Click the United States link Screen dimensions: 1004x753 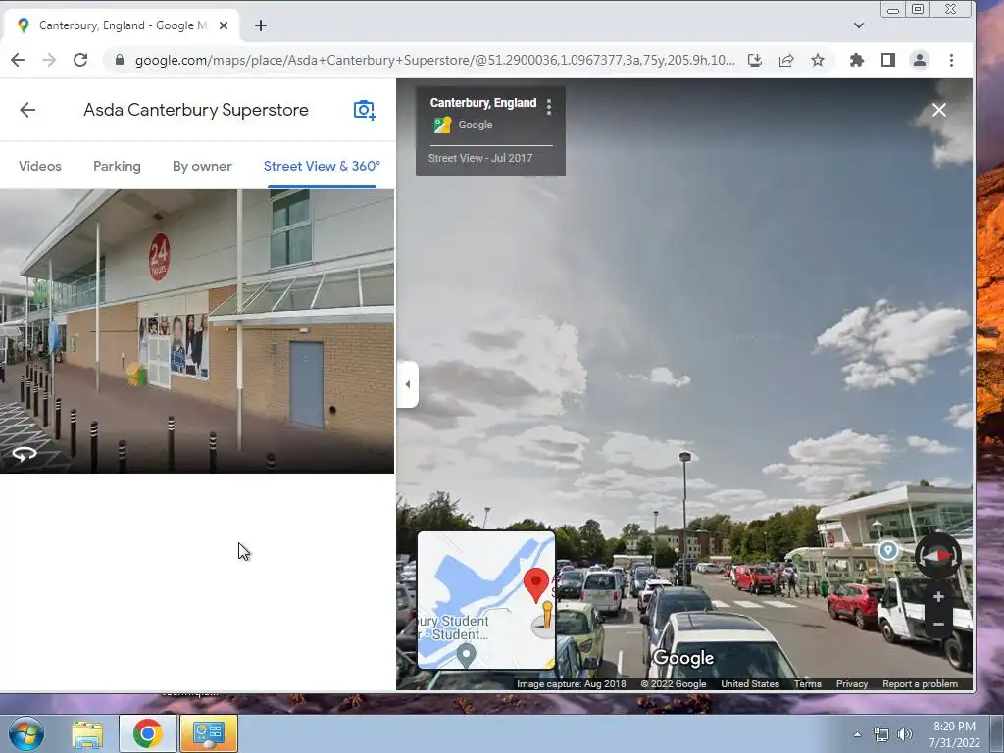click(750, 683)
